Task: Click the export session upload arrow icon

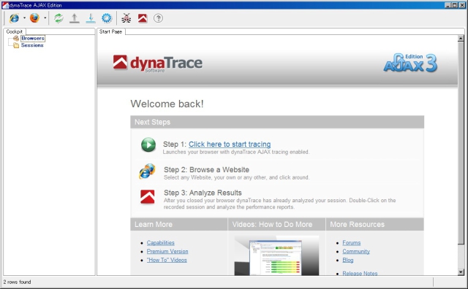Action: [x=75, y=18]
